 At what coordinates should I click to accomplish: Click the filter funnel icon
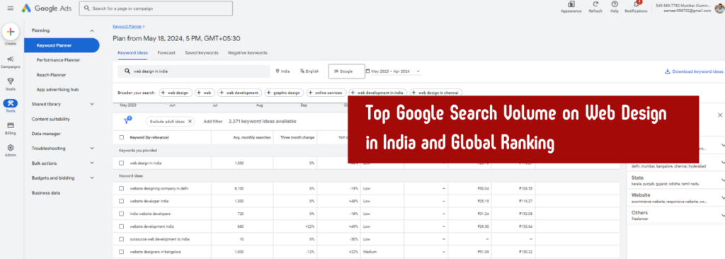point(126,121)
